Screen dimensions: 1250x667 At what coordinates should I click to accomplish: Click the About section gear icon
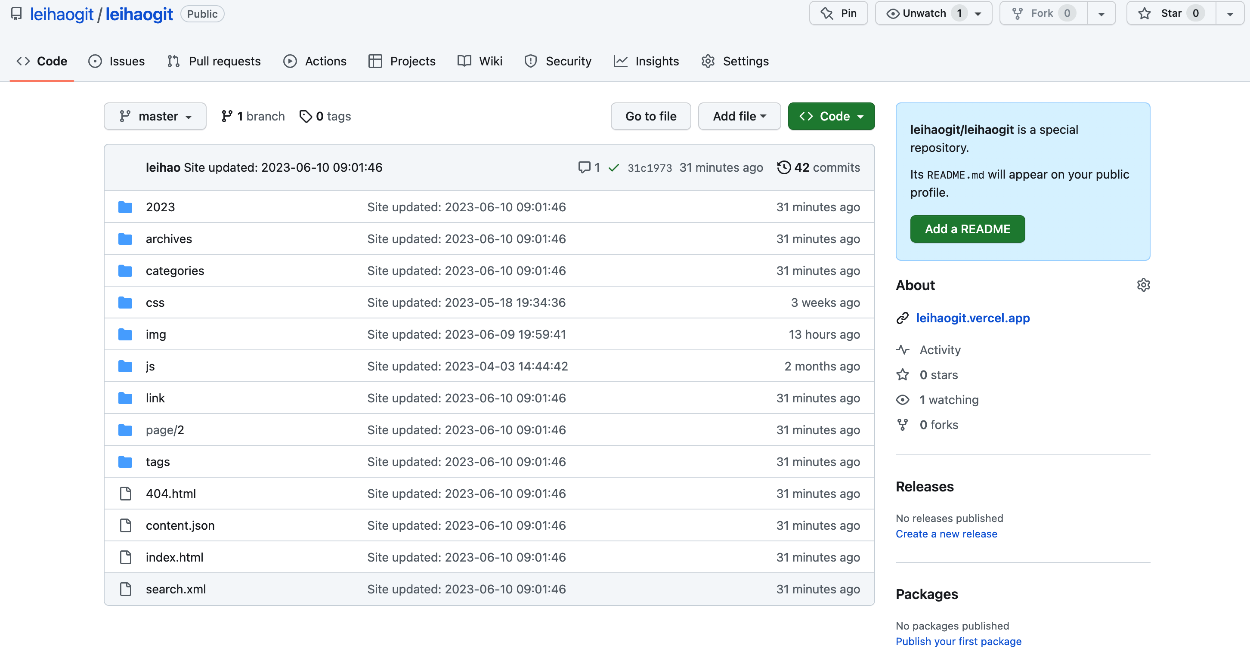1143,285
